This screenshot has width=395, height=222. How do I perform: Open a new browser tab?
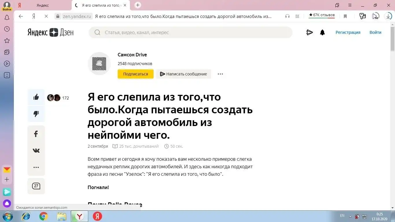tap(138, 5)
